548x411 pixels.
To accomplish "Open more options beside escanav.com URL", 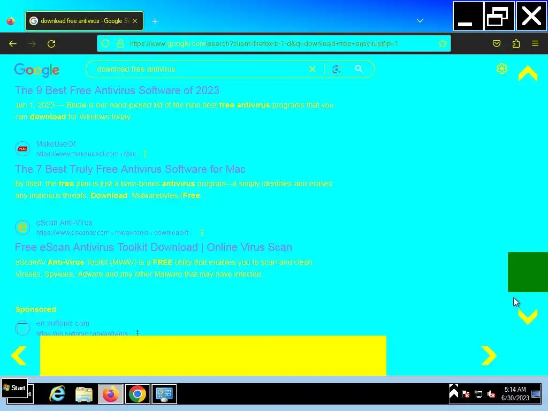I will point(202,233).
